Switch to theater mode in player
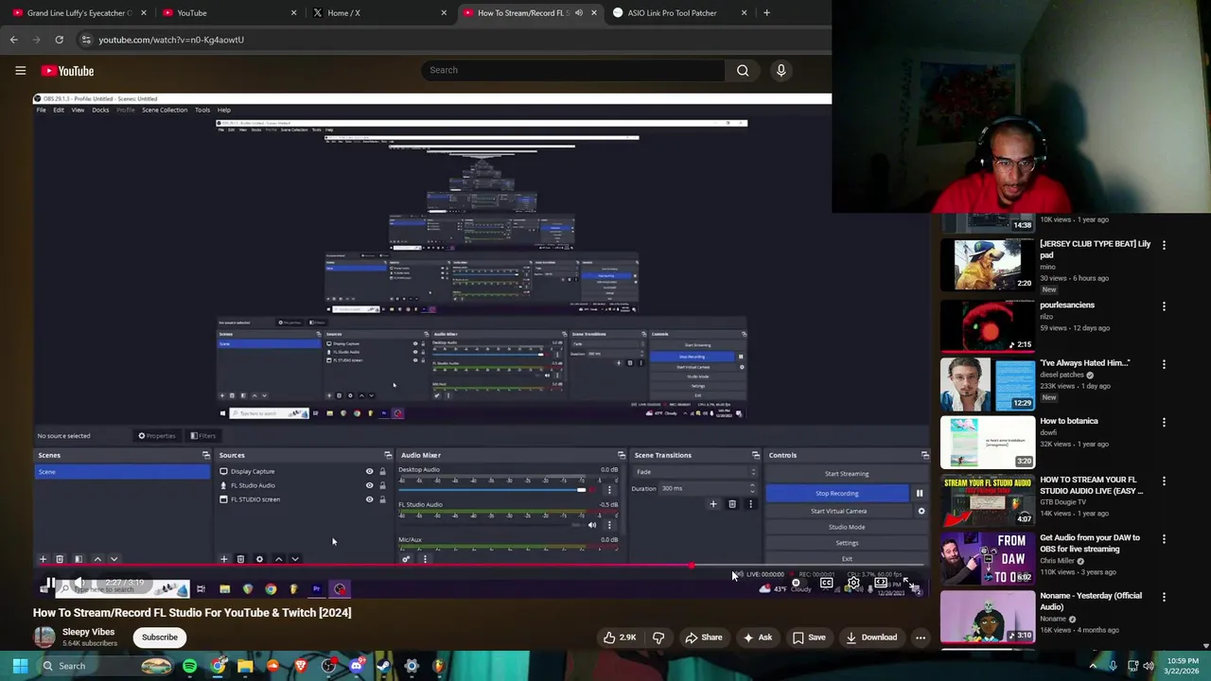 click(880, 584)
